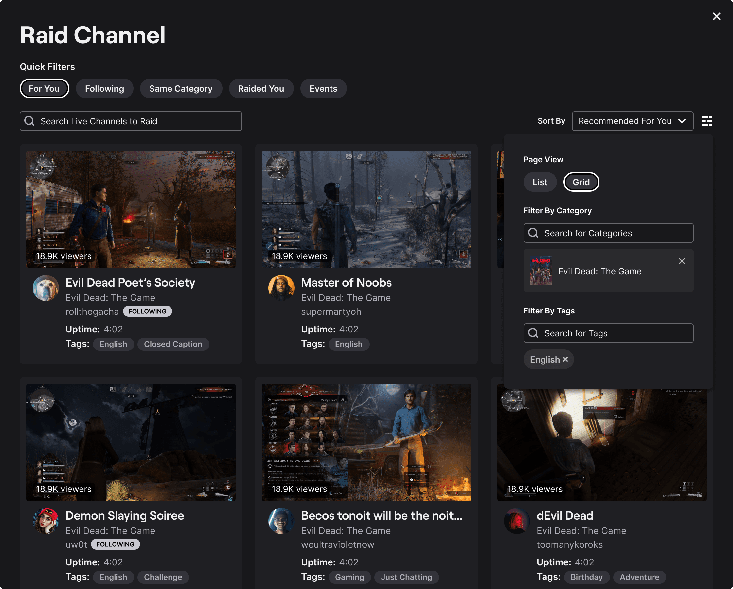
Task: Click the Adventure tag on dEvil Dead
Action: pyautogui.click(x=639, y=577)
